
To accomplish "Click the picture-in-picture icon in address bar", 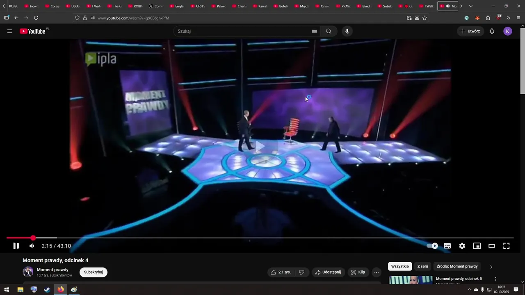I will click(409, 18).
